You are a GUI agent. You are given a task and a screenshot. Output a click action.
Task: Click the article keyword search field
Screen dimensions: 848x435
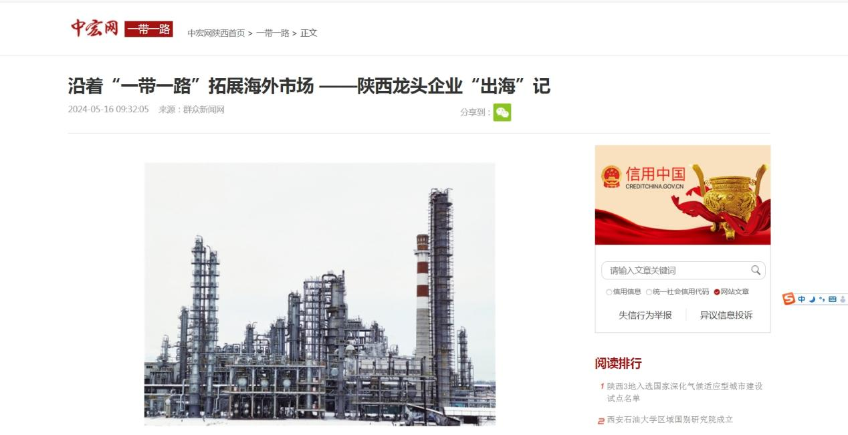(x=675, y=270)
